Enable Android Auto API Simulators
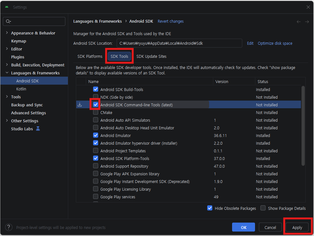 pos(96,120)
